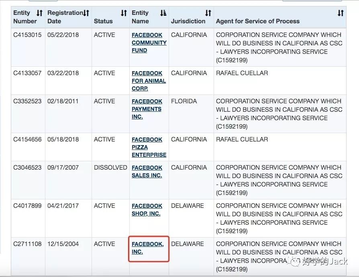Select FACEBOOK PIZZA ENTERPRISE link
This screenshot has height=277, width=359.
coord(149,147)
